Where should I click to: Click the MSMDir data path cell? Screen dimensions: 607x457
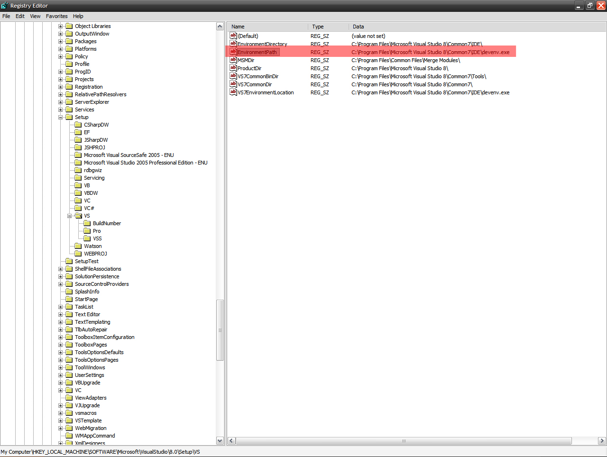[406, 60]
